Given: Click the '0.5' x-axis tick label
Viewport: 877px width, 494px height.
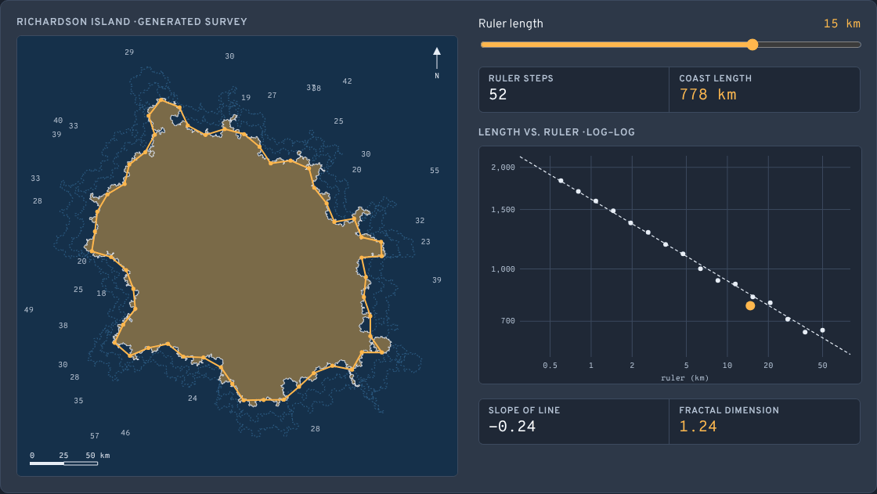Looking at the screenshot, I should tap(550, 366).
